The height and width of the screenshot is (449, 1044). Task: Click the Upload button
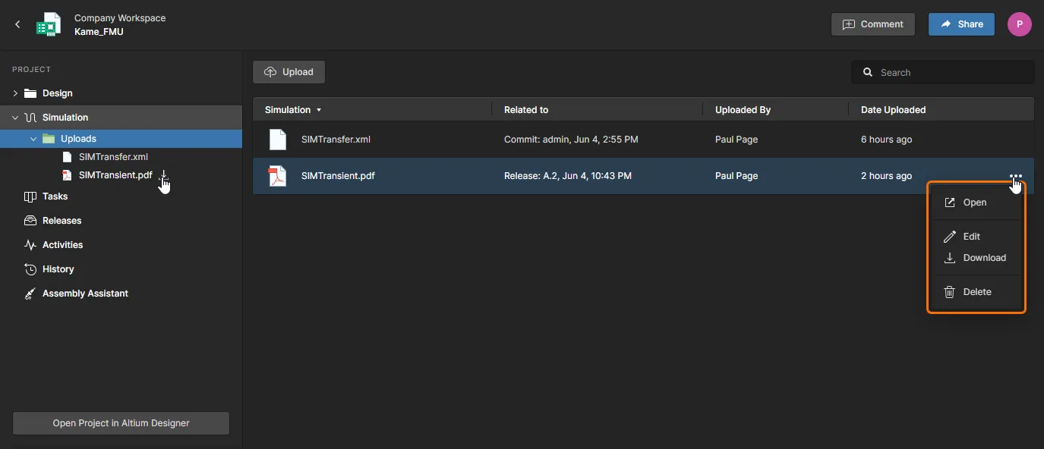(289, 72)
